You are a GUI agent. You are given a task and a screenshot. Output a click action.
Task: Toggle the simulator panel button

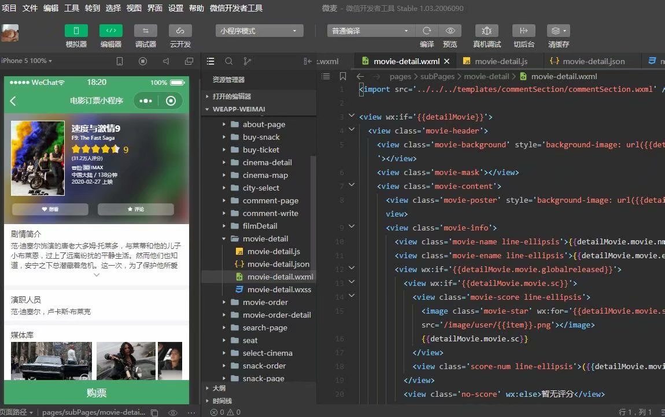point(76,31)
